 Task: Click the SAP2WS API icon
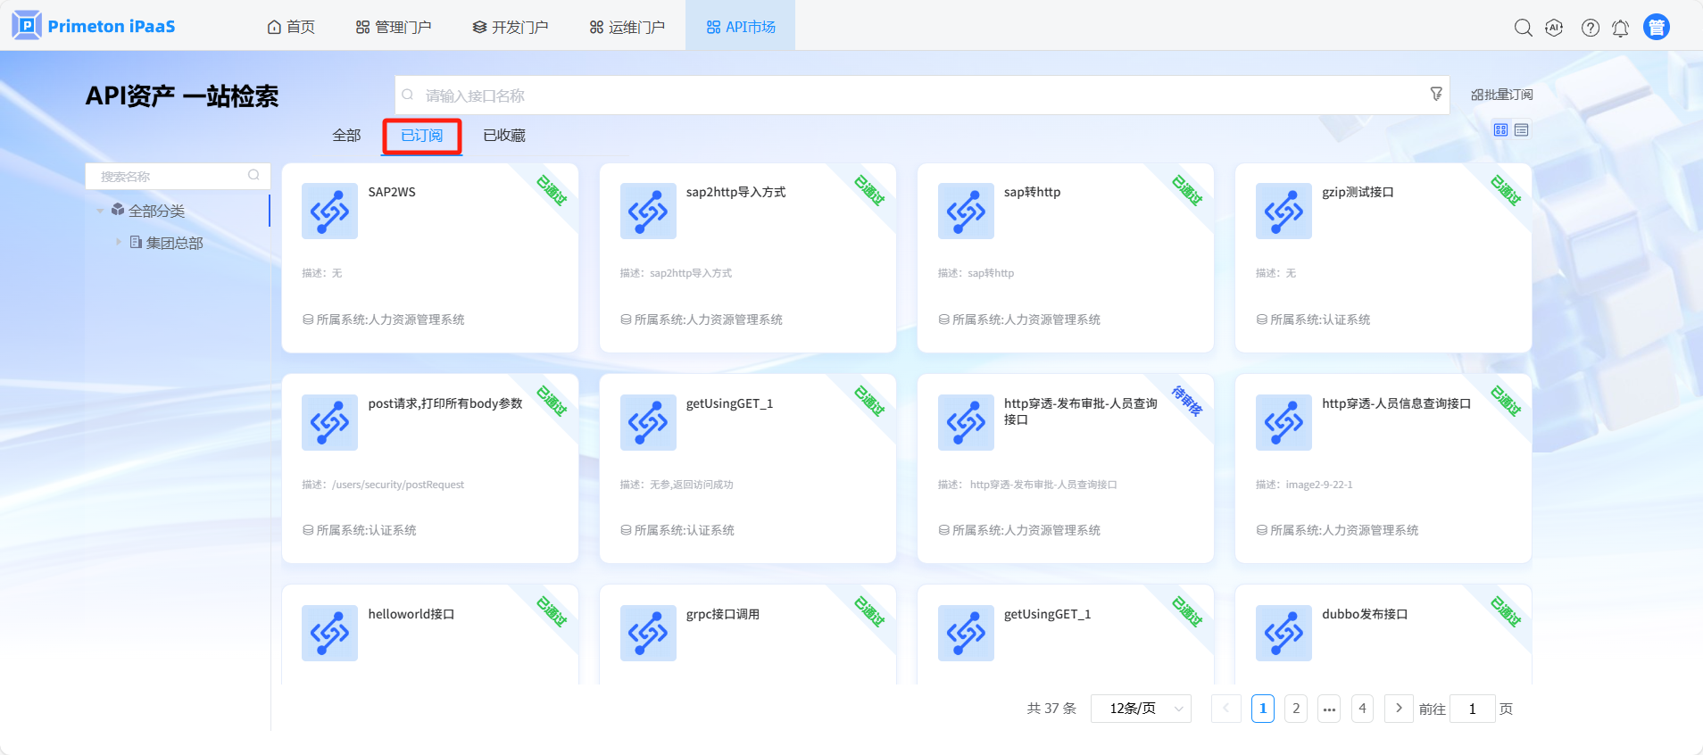tap(329, 211)
